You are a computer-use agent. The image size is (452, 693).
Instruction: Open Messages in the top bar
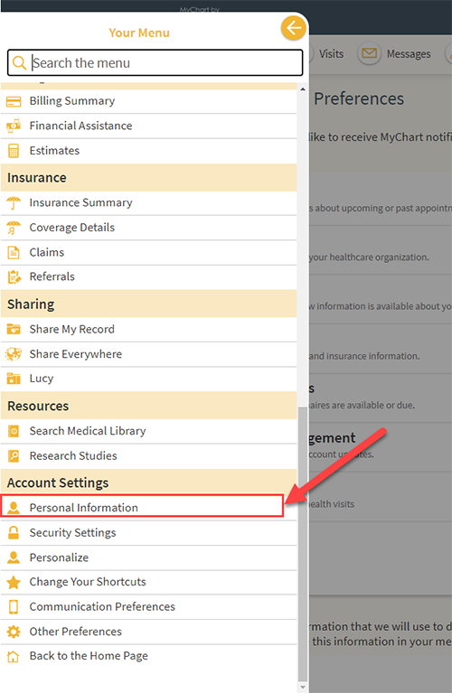point(409,54)
